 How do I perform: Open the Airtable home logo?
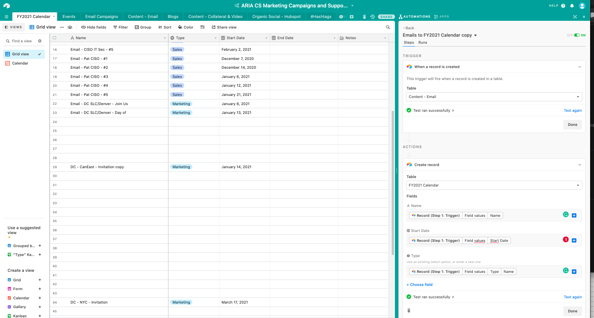tap(7, 6)
